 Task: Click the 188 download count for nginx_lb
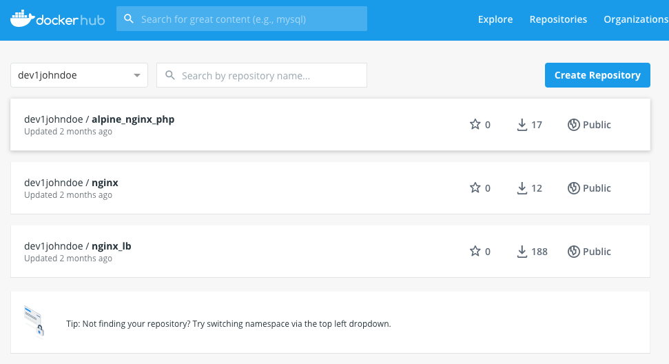[539, 252]
